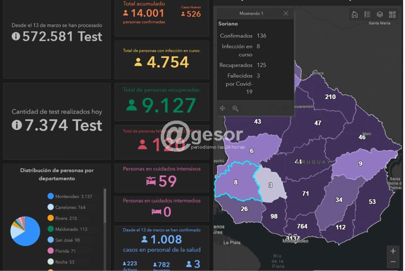Close the Soriano popup

pos(286,13)
